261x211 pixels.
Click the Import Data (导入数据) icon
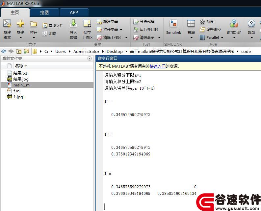click(73, 23)
